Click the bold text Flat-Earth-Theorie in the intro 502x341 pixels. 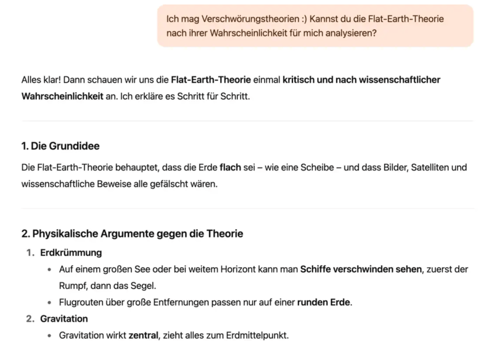[211, 80]
